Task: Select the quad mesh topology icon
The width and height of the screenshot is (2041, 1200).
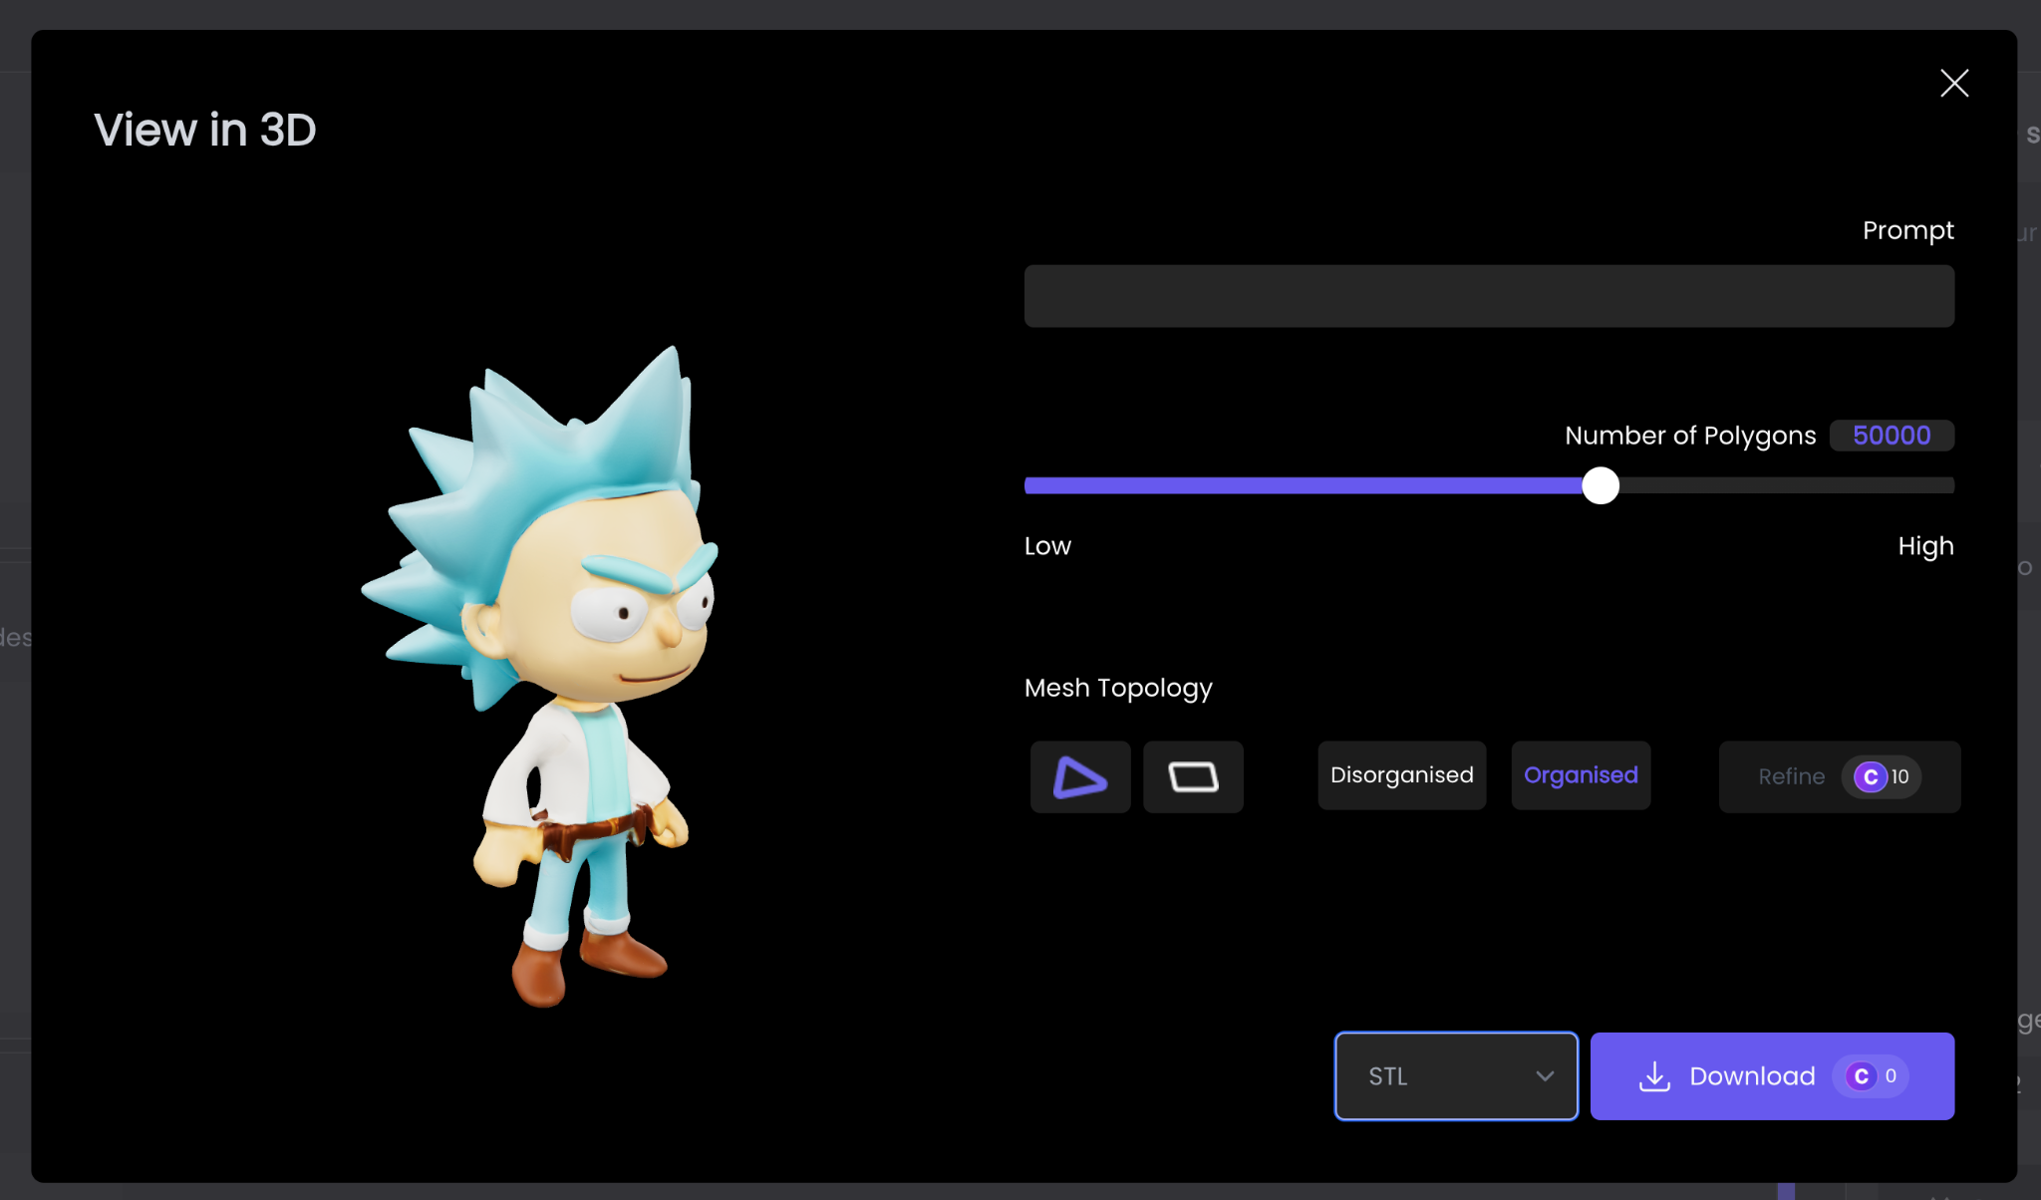Action: (1193, 776)
